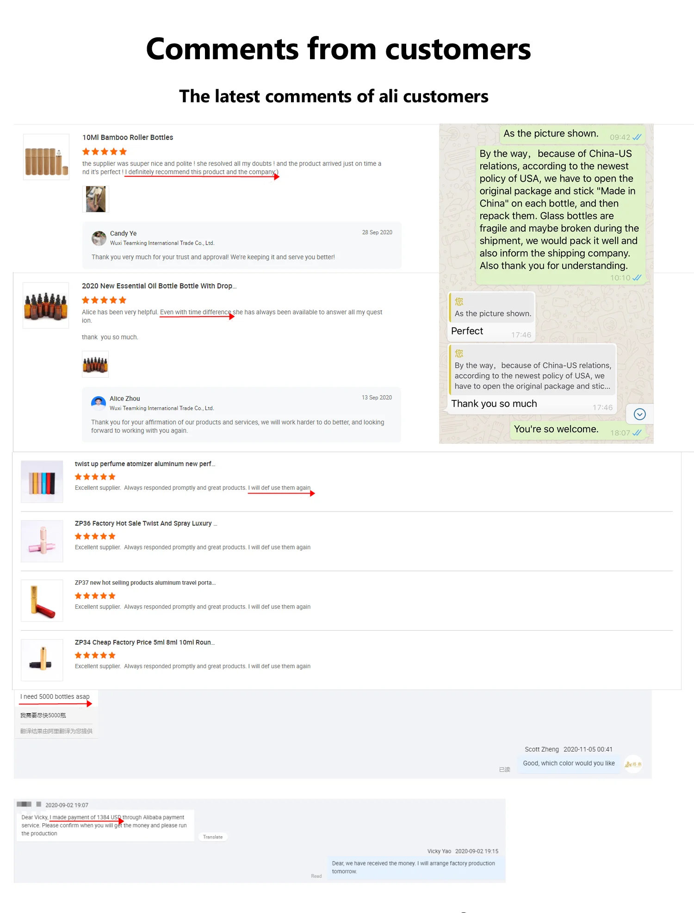Click the scroll-down chevron in the chat
This screenshot has height=913, width=694.
point(639,414)
